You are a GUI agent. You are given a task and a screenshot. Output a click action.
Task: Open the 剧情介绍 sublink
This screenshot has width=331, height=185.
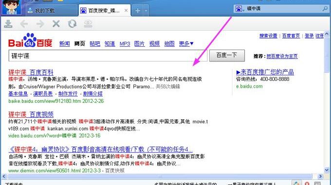click(92, 93)
